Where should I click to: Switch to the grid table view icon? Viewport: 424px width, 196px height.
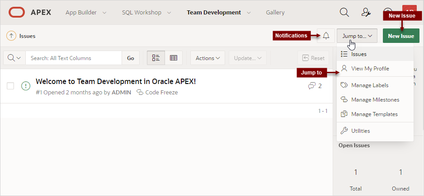(174, 58)
